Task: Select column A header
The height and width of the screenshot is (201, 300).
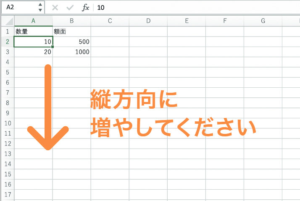Action: pos(33,21)
